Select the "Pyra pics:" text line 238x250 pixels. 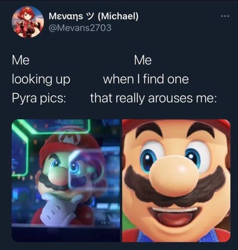[x=39, y=98]
